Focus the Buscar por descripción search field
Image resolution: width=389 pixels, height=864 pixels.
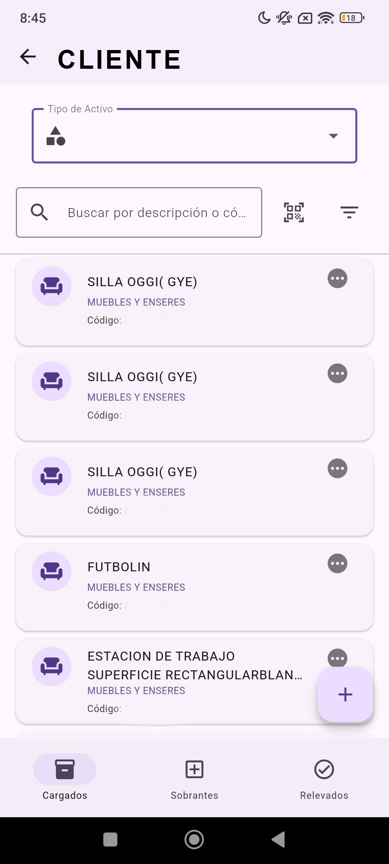[157, 212]
